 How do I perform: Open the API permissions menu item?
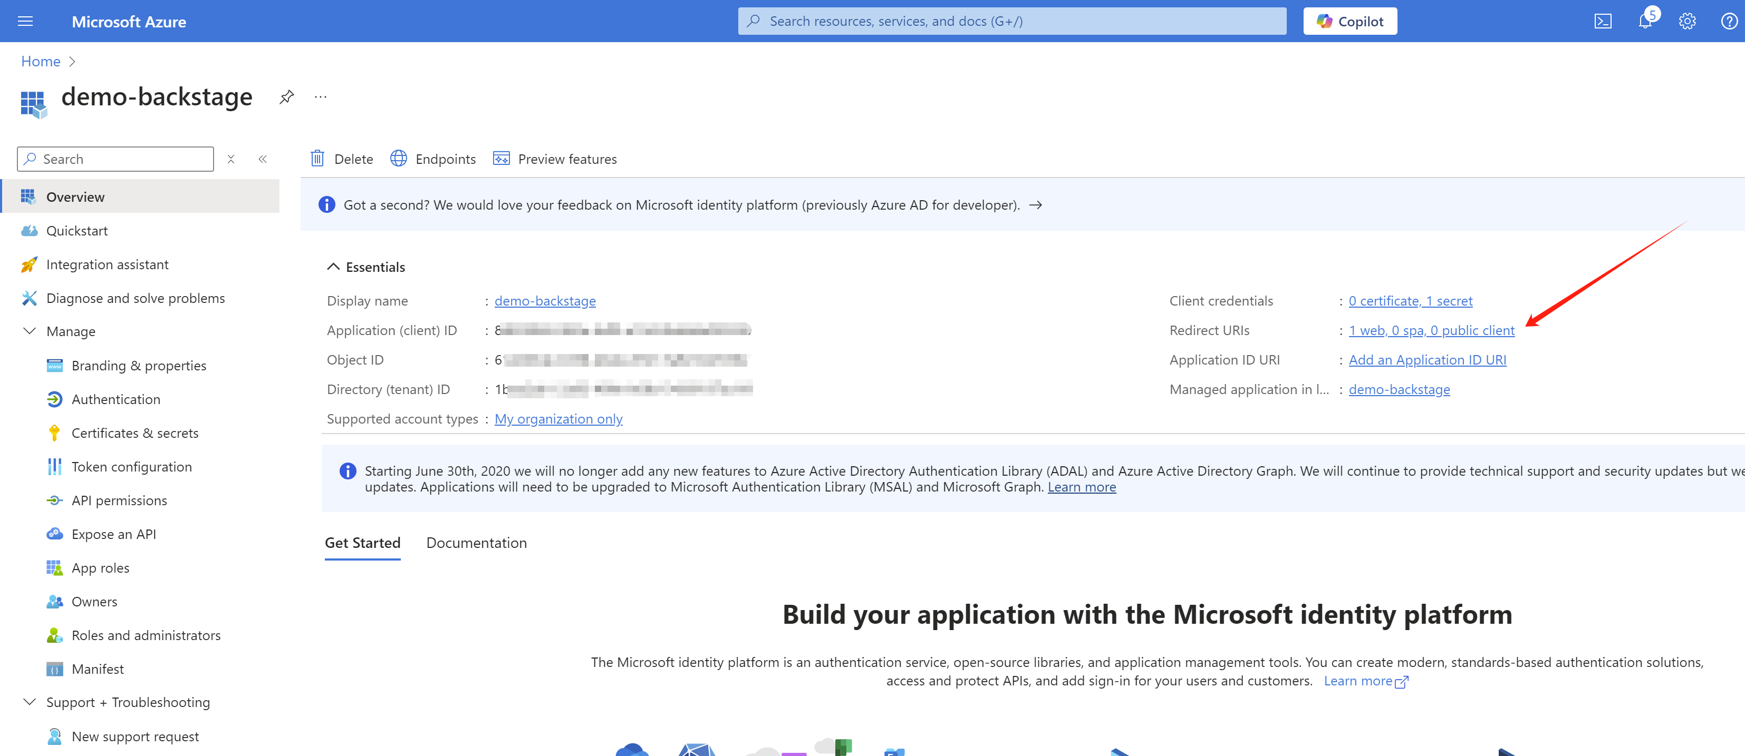pyautogui.click(x=119, y=500)
